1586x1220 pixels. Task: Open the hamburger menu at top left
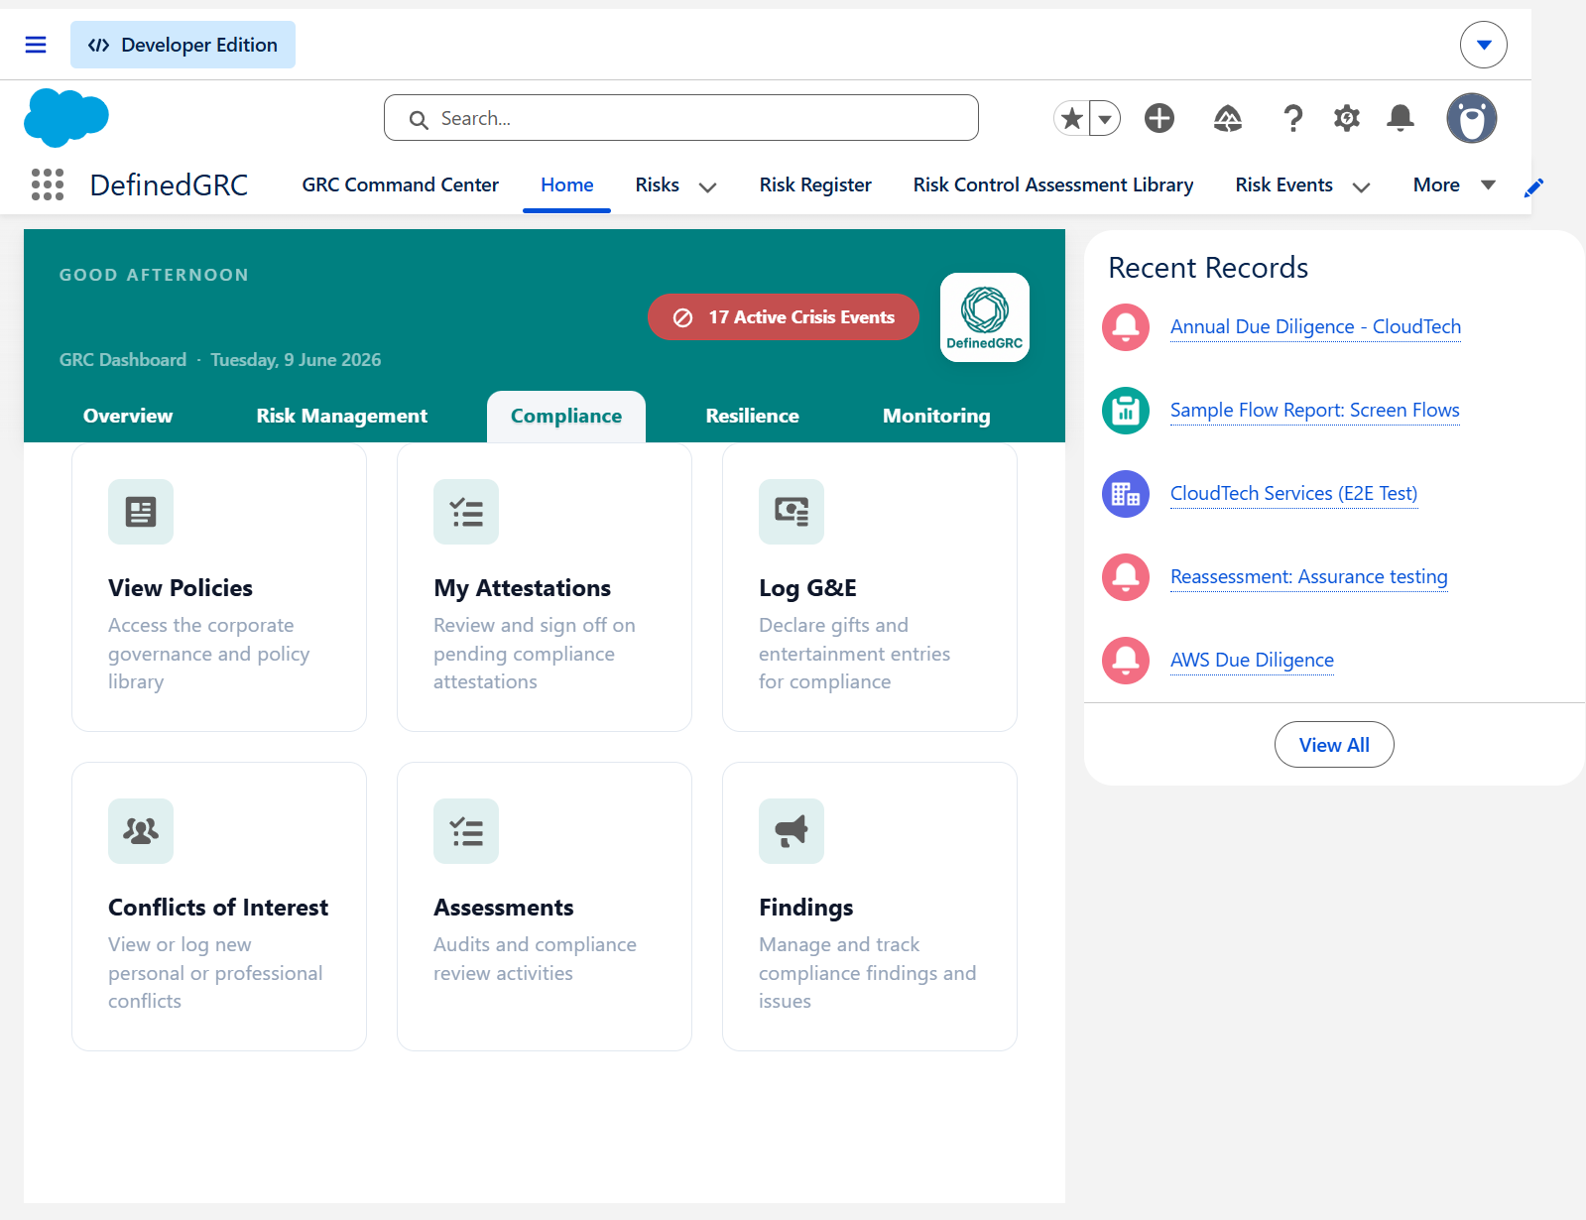pos(36,45)
